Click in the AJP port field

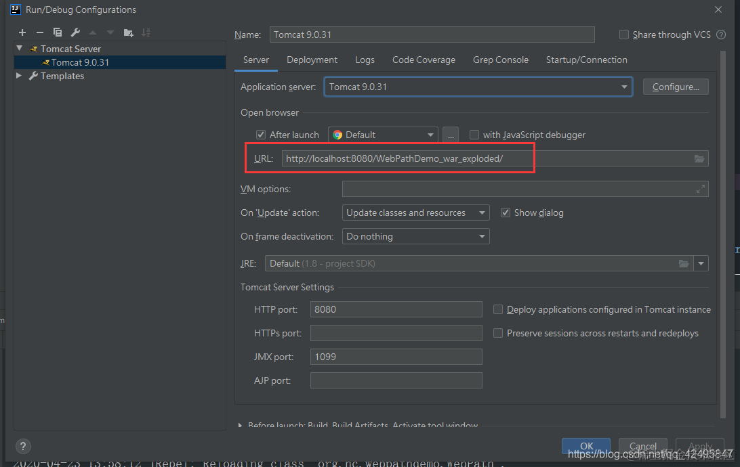[x=396, y=380]
